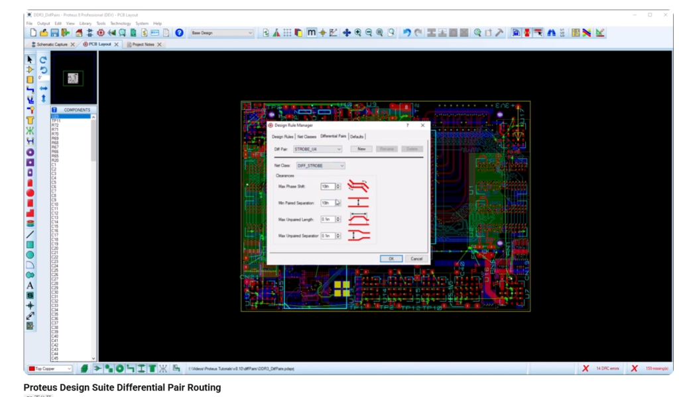Image resolution: width=679 pixels, height=397 pixels.
Task: Click Cancel in Design Rule Manager
Action: [x=416, y=259]
